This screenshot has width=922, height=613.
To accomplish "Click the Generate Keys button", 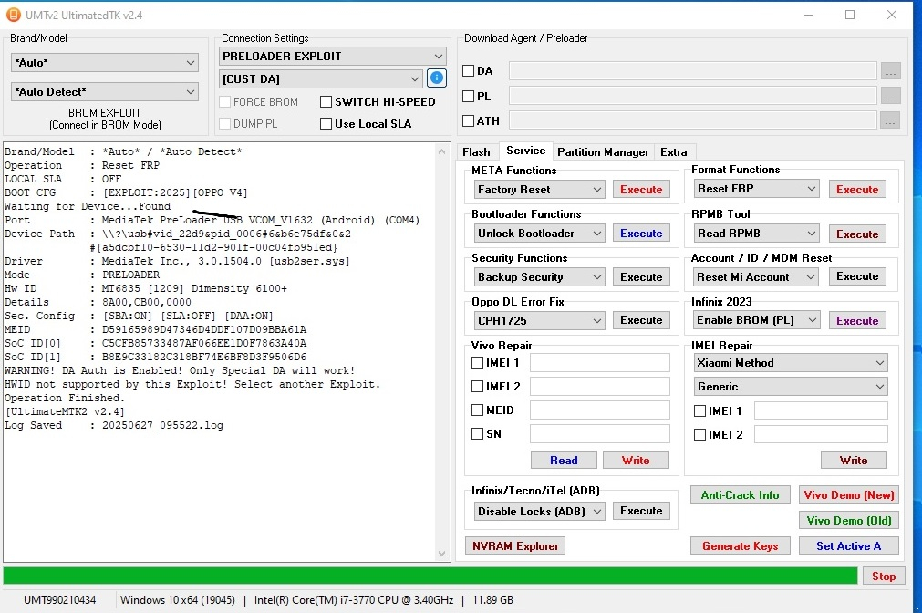I will (x=740, y=545).
